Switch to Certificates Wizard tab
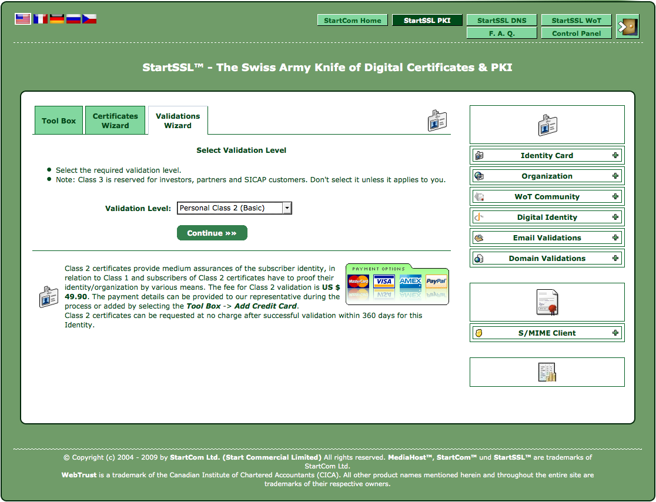Screen dimensions: 656x502 [115, 121]
